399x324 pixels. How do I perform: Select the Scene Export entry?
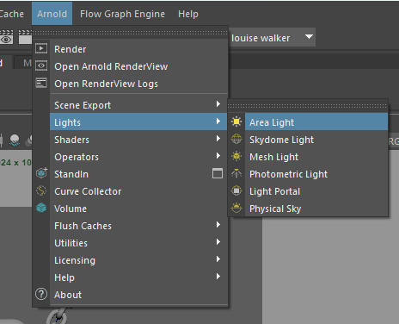[x=138, y=105]
